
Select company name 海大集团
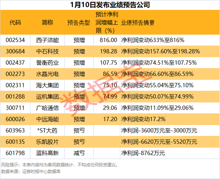point(47,86)
